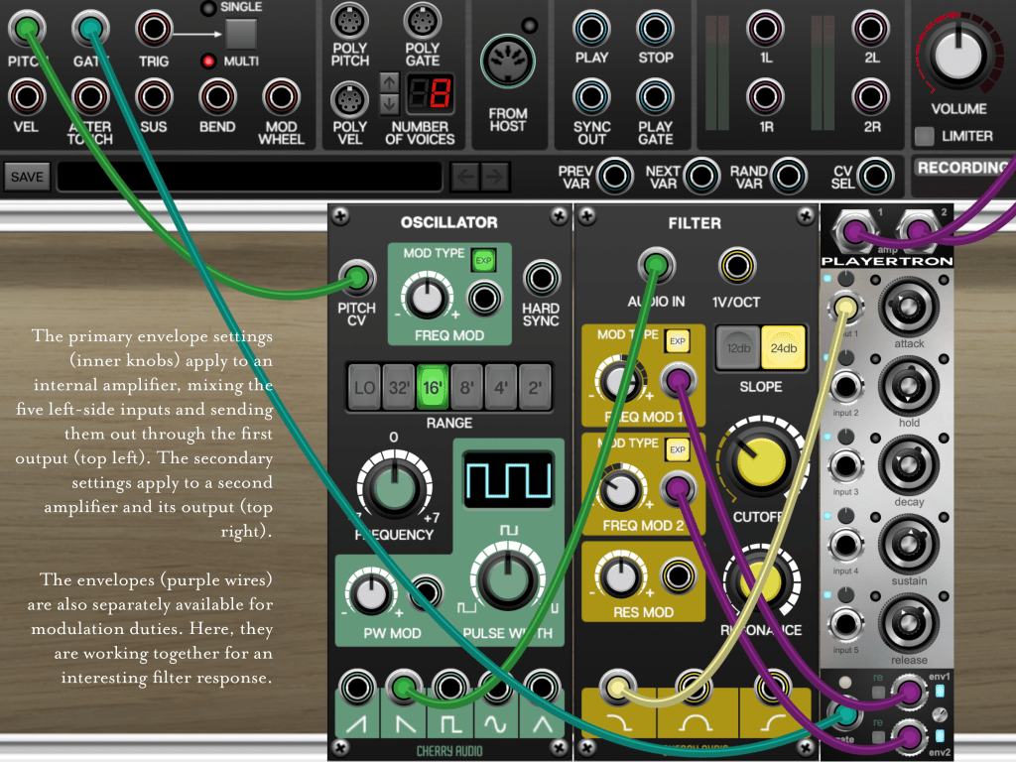Click the oscillator triangle wave output jack
This screenshot has width=1016, height=762.
541,686
